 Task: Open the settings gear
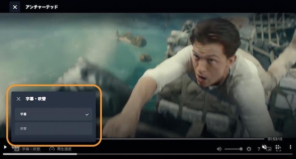[x=249, y=149]
